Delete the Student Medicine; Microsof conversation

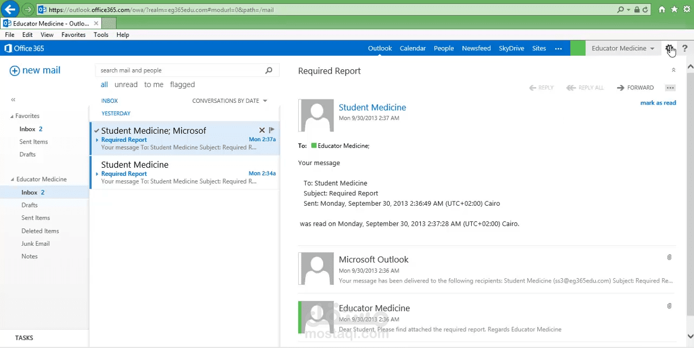[262, 130]
